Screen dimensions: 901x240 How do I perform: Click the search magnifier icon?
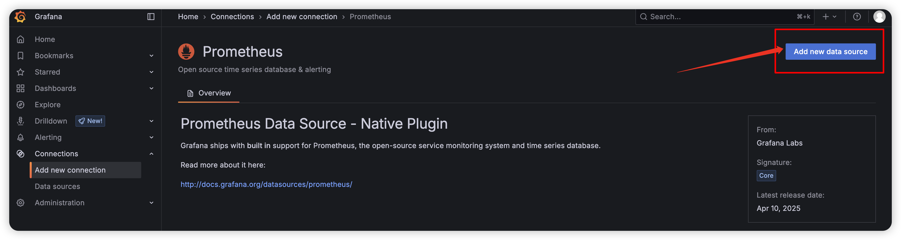coord(643,16)
